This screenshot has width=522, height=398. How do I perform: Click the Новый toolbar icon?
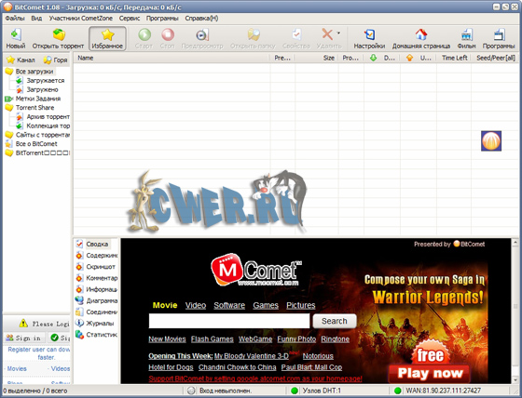tap(16, 38)
